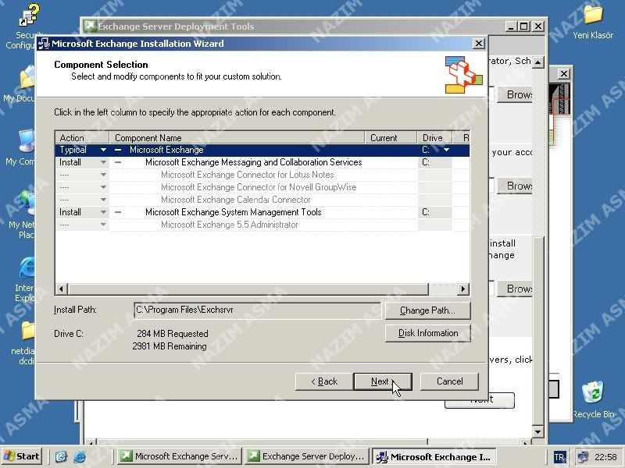
Task: Click the taskbar clock showing 22:58
Action: pyautogui.click(x=605, y=457)
